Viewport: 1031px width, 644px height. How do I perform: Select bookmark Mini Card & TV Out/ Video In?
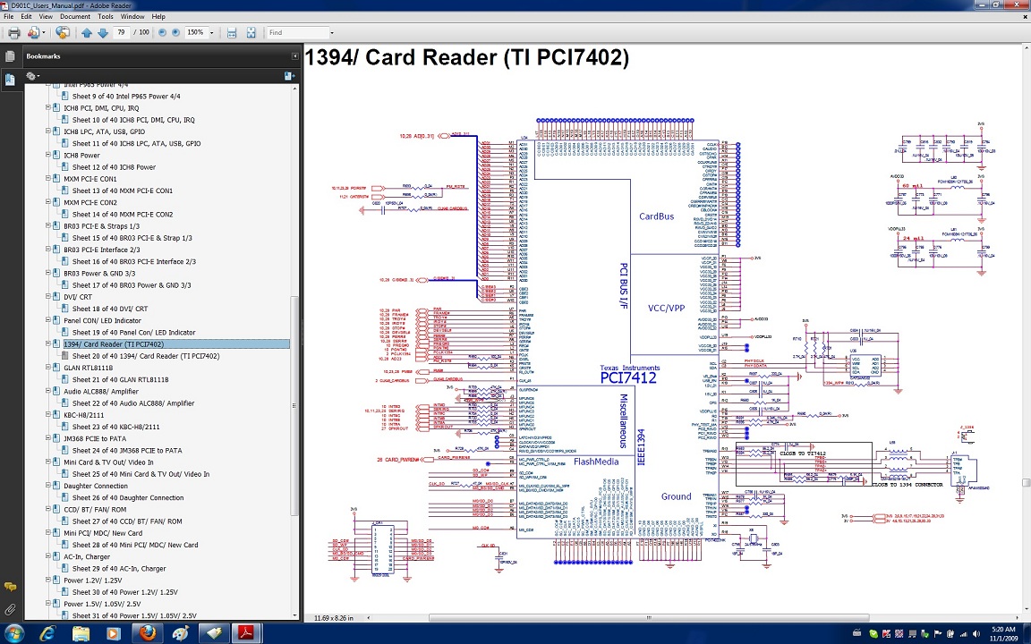tap(108, 462)
